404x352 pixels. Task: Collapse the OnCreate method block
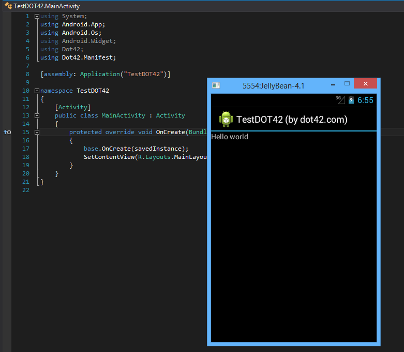tap(37, 132)
